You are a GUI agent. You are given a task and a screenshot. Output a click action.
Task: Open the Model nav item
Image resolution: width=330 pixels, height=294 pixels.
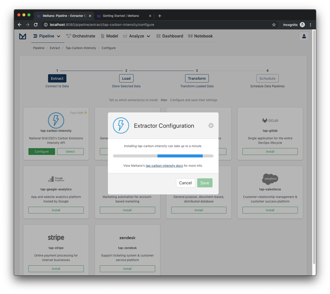tap(109, 36)
